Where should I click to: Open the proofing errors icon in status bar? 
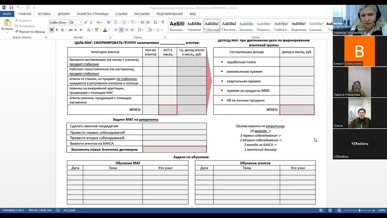58,210
